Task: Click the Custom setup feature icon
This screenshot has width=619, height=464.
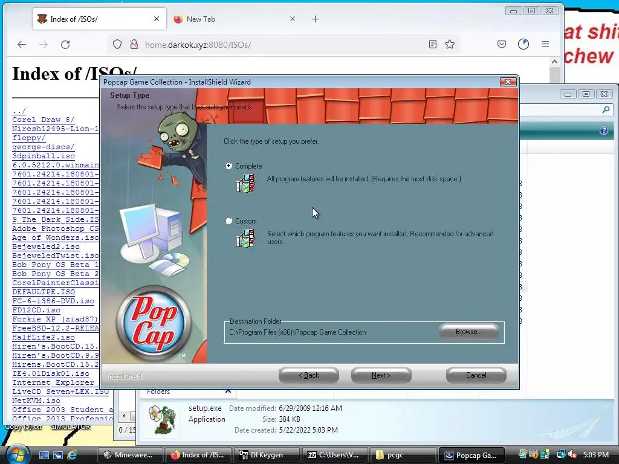Action: pos(245,238)
